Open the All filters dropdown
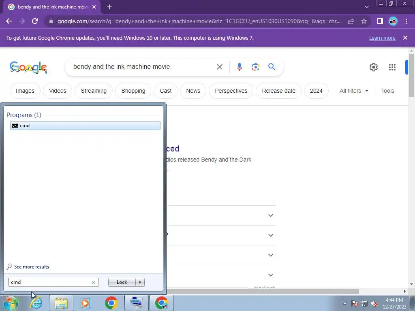This screenshot has width=415, height=311. (354, 91)
